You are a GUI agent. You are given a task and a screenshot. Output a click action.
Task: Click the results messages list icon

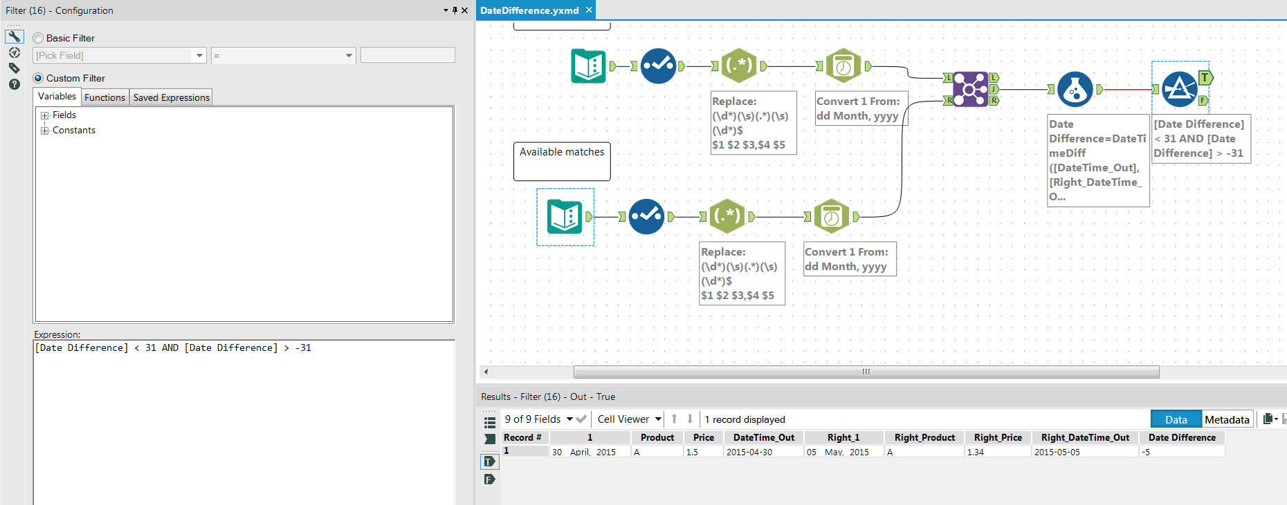490,422
